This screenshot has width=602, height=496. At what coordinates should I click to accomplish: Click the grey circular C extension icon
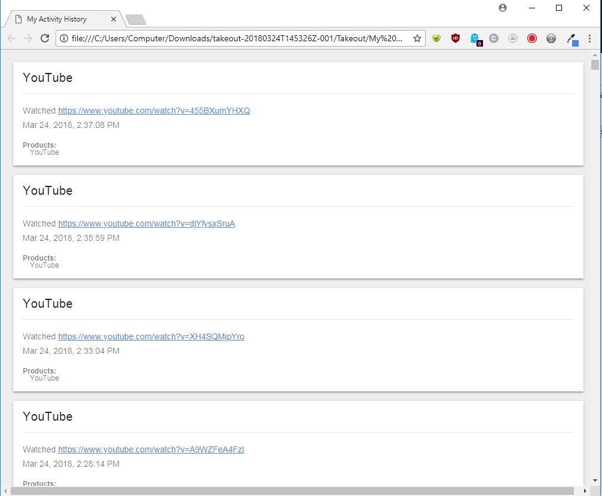pos(494,38)
